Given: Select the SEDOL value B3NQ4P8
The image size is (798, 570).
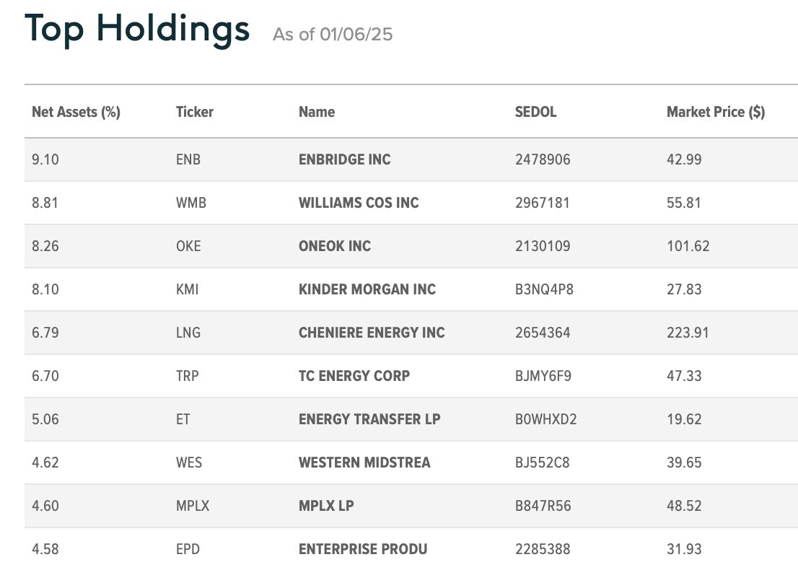Looking at the screenshot, I should point(544,289).
